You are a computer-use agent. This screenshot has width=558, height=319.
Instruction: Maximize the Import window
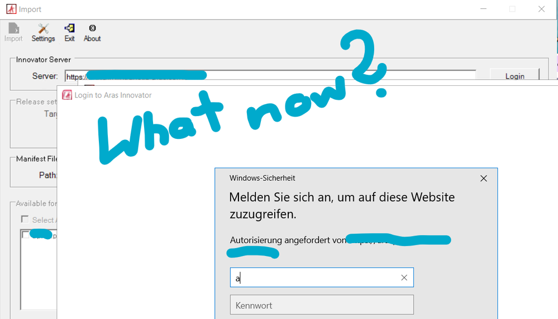(x=512, y=9)
